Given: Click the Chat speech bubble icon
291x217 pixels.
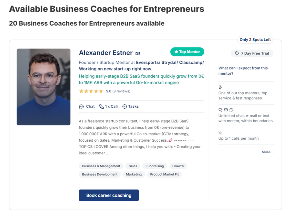Looking at the screenshot, I should tap(81, 107).
